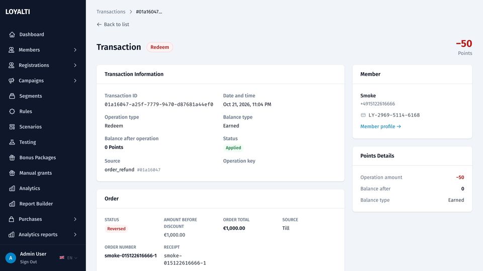
Task: Click the Campaigns megaphone icon
Action: coord(12,80)
